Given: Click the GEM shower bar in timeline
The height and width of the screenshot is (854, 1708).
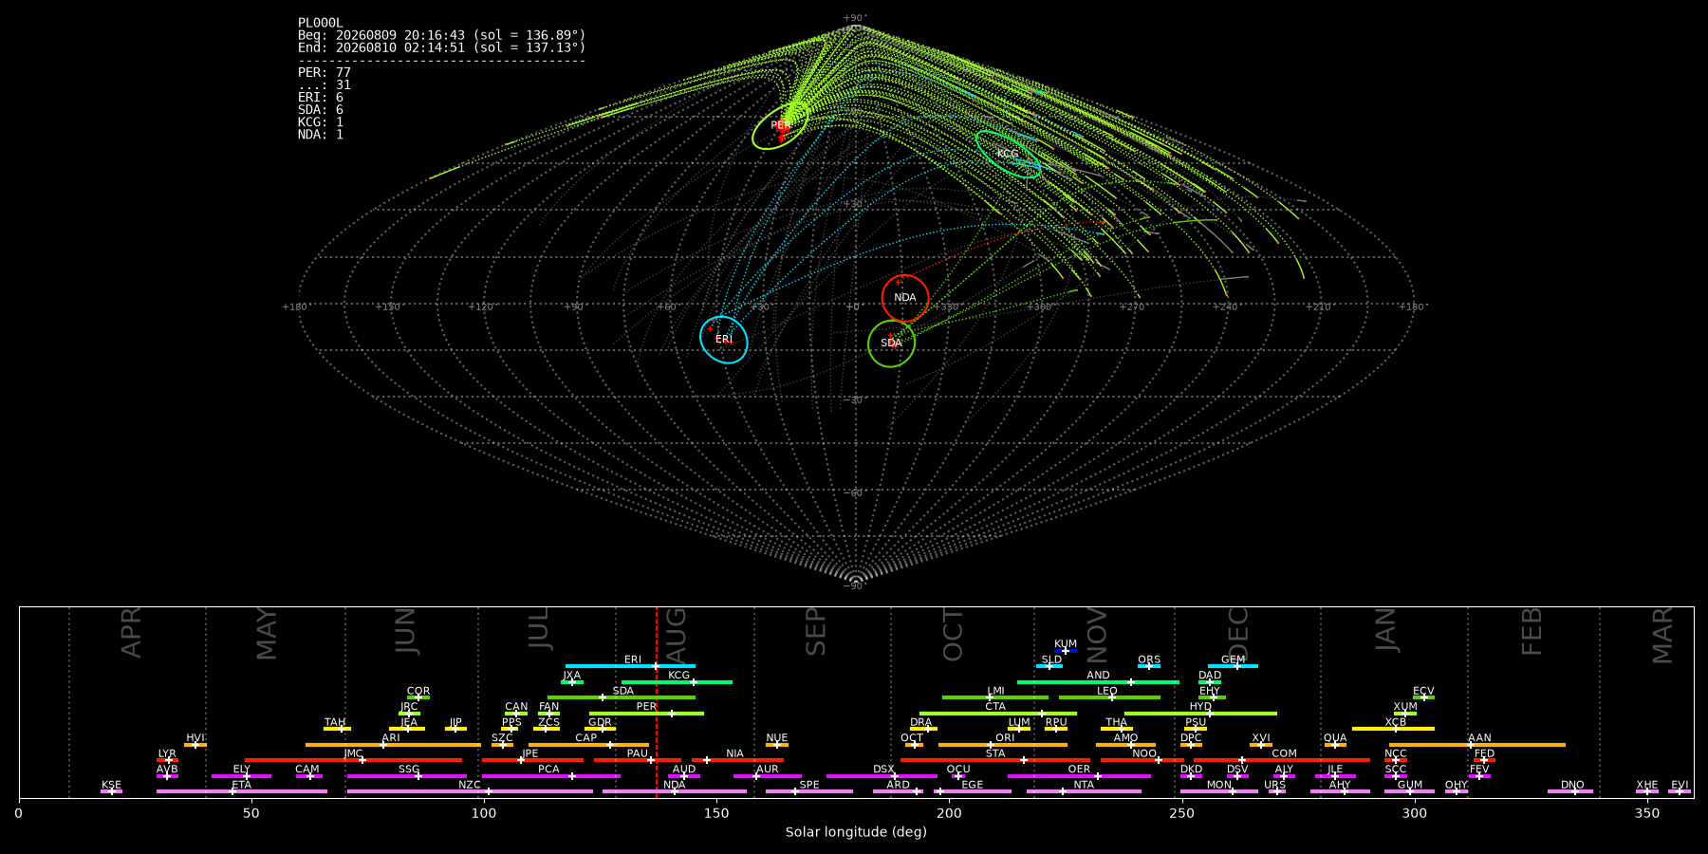Looking at the screenshot, I should (x=1233, y=666).
